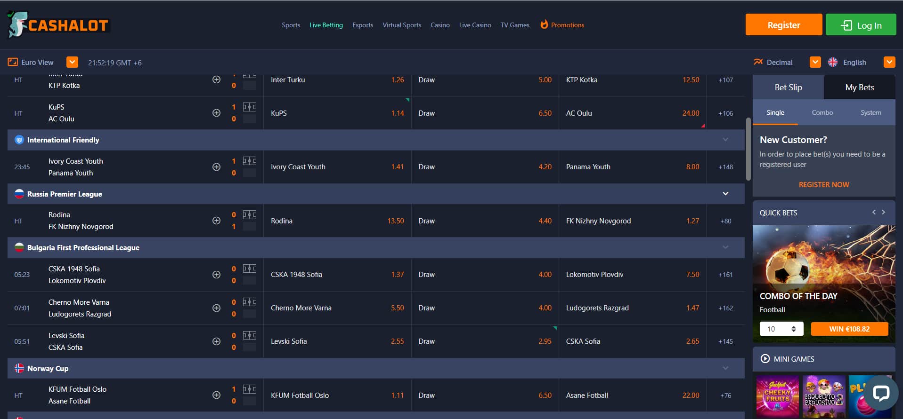Screen dimensions: 903x419
Task: Switch to the My Bets tab
Action: (x=860, y=87)
